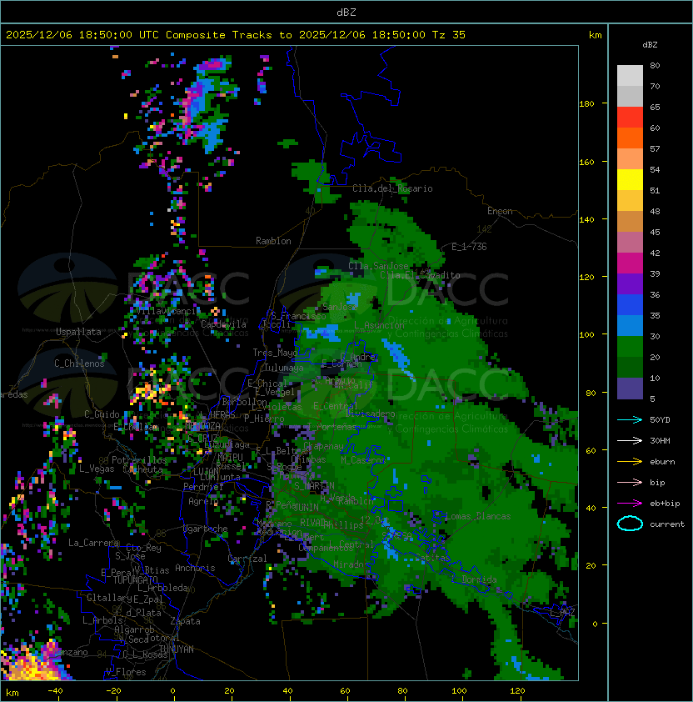Click the L_Arbols map label
Image resolution: width=693 pixels, height=702 pixels.
click(x=102, y=620)
